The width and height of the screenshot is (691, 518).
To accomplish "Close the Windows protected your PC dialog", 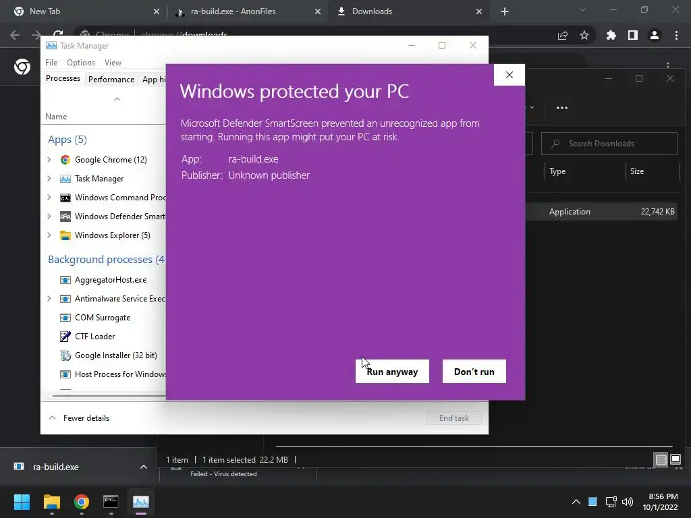I will pyautogui.click(x=509, y=75).
